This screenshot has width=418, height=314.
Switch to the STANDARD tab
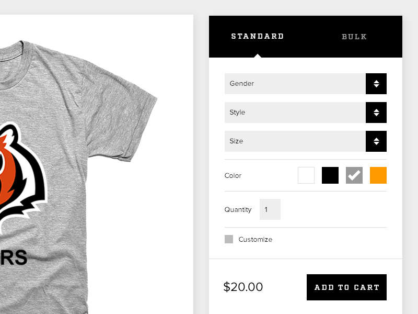click(x=258, y=36)
